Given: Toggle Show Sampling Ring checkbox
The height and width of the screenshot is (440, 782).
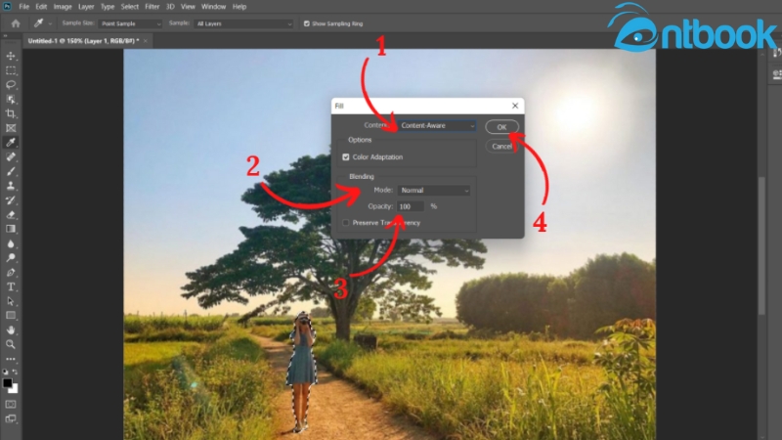Looking at the screenshot, I should 307,22.
